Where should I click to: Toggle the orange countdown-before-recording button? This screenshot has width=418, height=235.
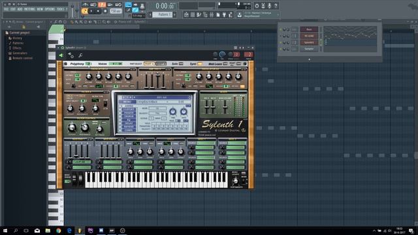[102, 5]
